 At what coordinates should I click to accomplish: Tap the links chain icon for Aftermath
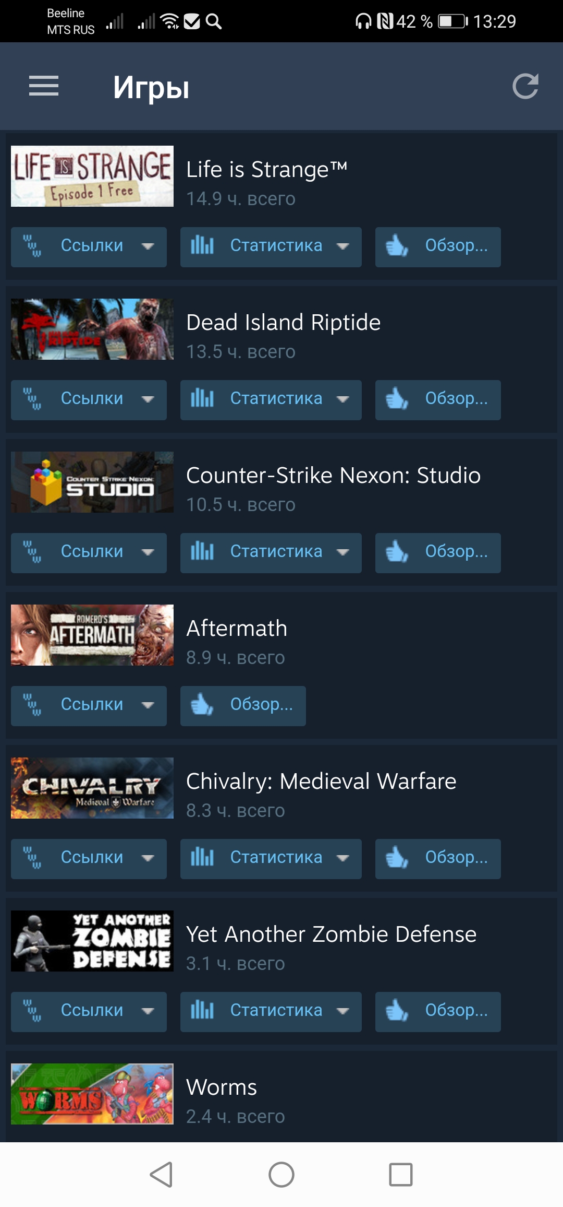32,705
